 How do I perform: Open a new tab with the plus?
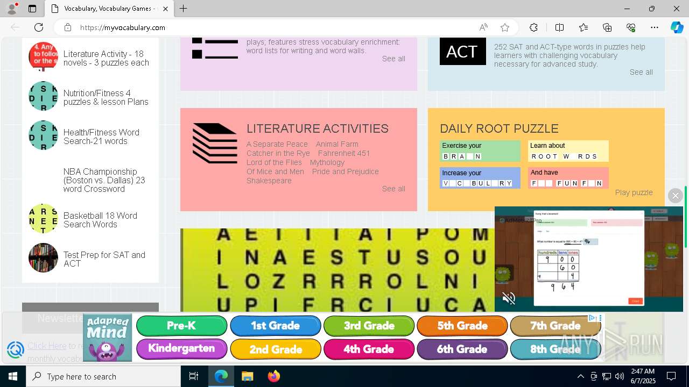(184, 9)
